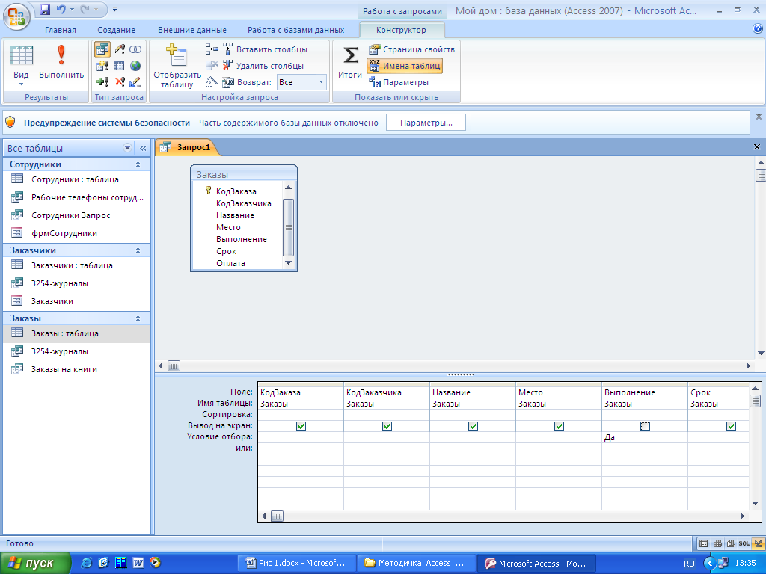The height and width of the screenshot is (574, 766).
Task: Click Удалить столбцы button
Action: pyautogui.click(x=263, y=66)
